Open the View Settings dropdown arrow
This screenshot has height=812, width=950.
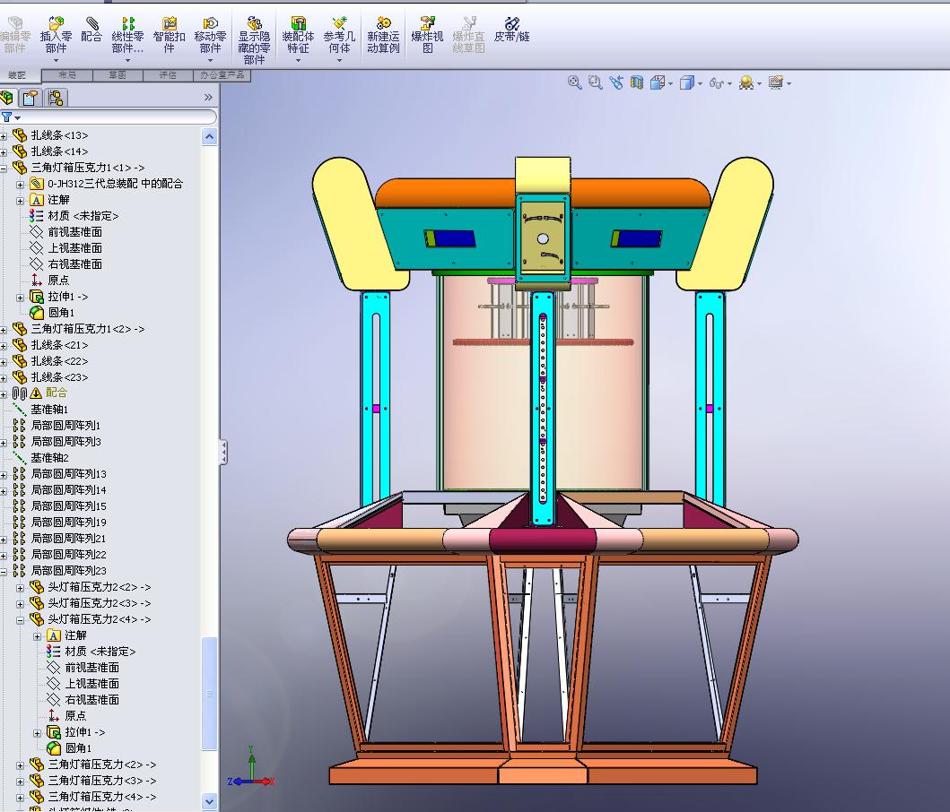tap(789, 83)
